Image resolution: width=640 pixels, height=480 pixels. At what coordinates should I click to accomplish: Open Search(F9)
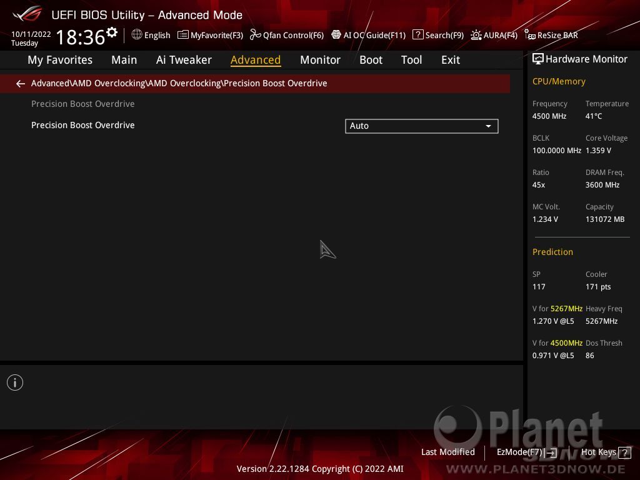(x=444, y=36)
